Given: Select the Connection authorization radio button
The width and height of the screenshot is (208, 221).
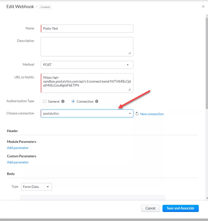Looking at the screenshot, I should coord(73,101).
